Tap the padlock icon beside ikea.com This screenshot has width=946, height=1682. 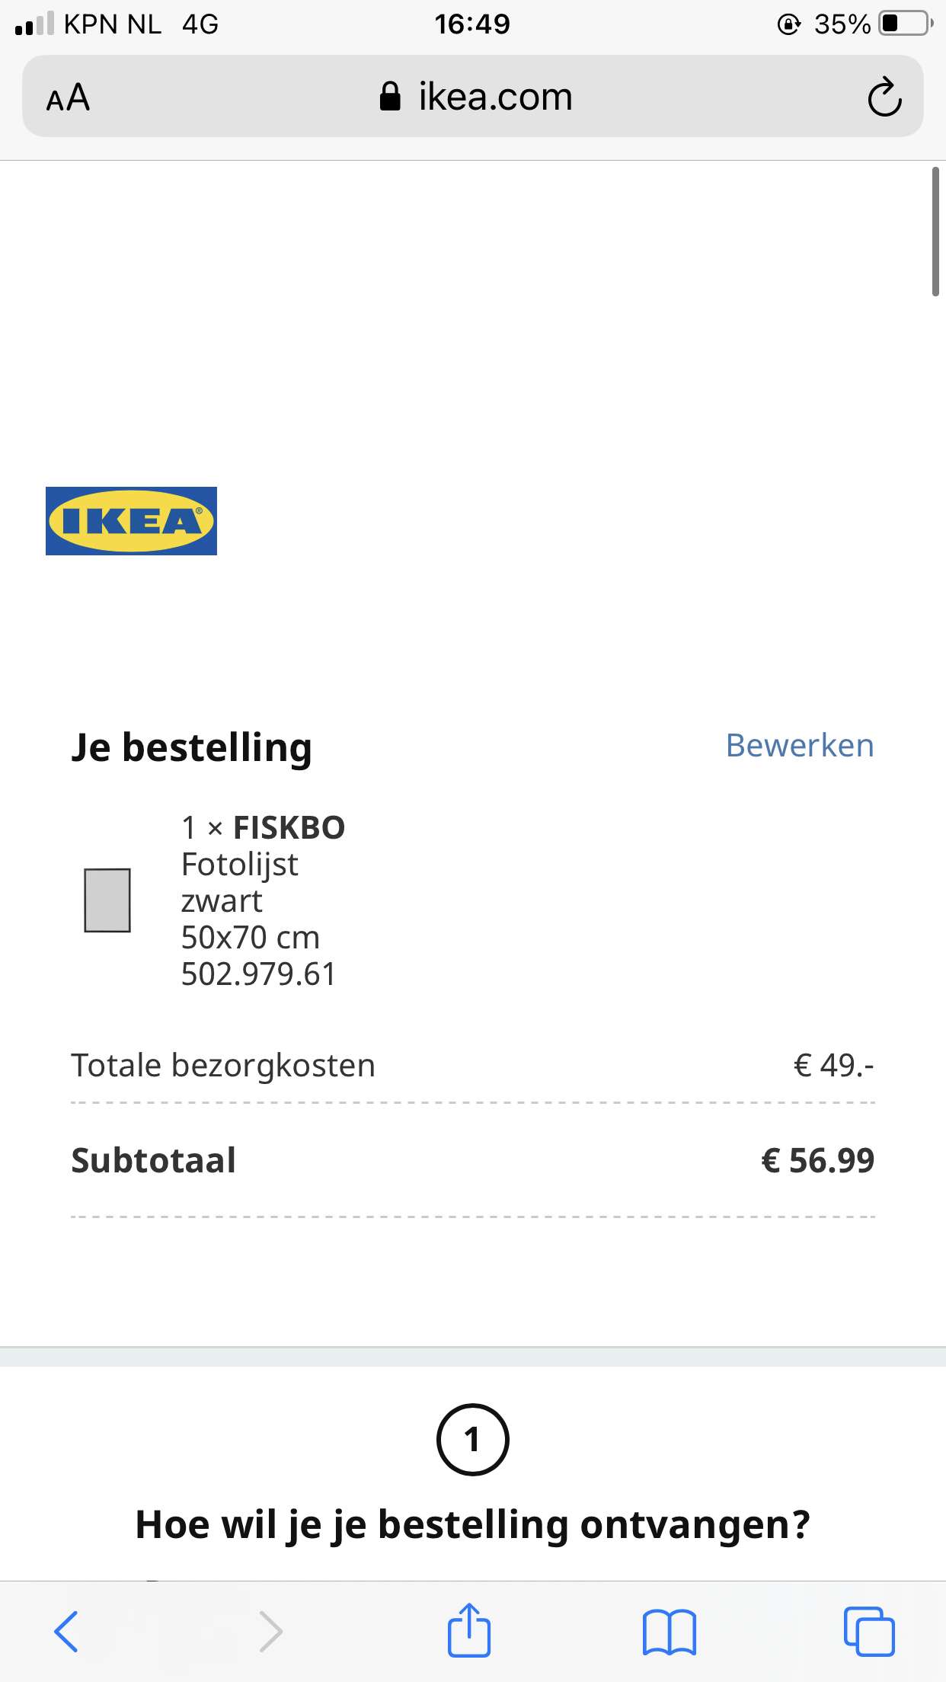[390, 97]
